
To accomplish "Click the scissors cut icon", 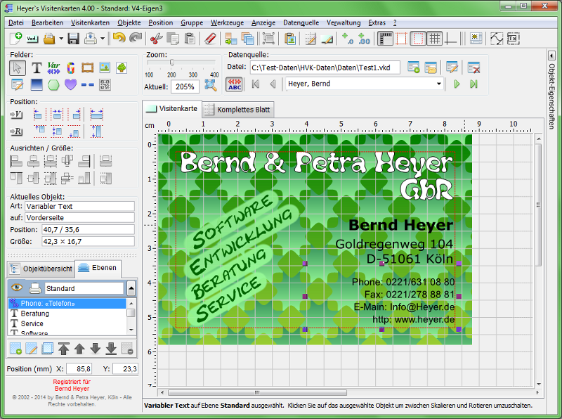I will tap(156, 38).
